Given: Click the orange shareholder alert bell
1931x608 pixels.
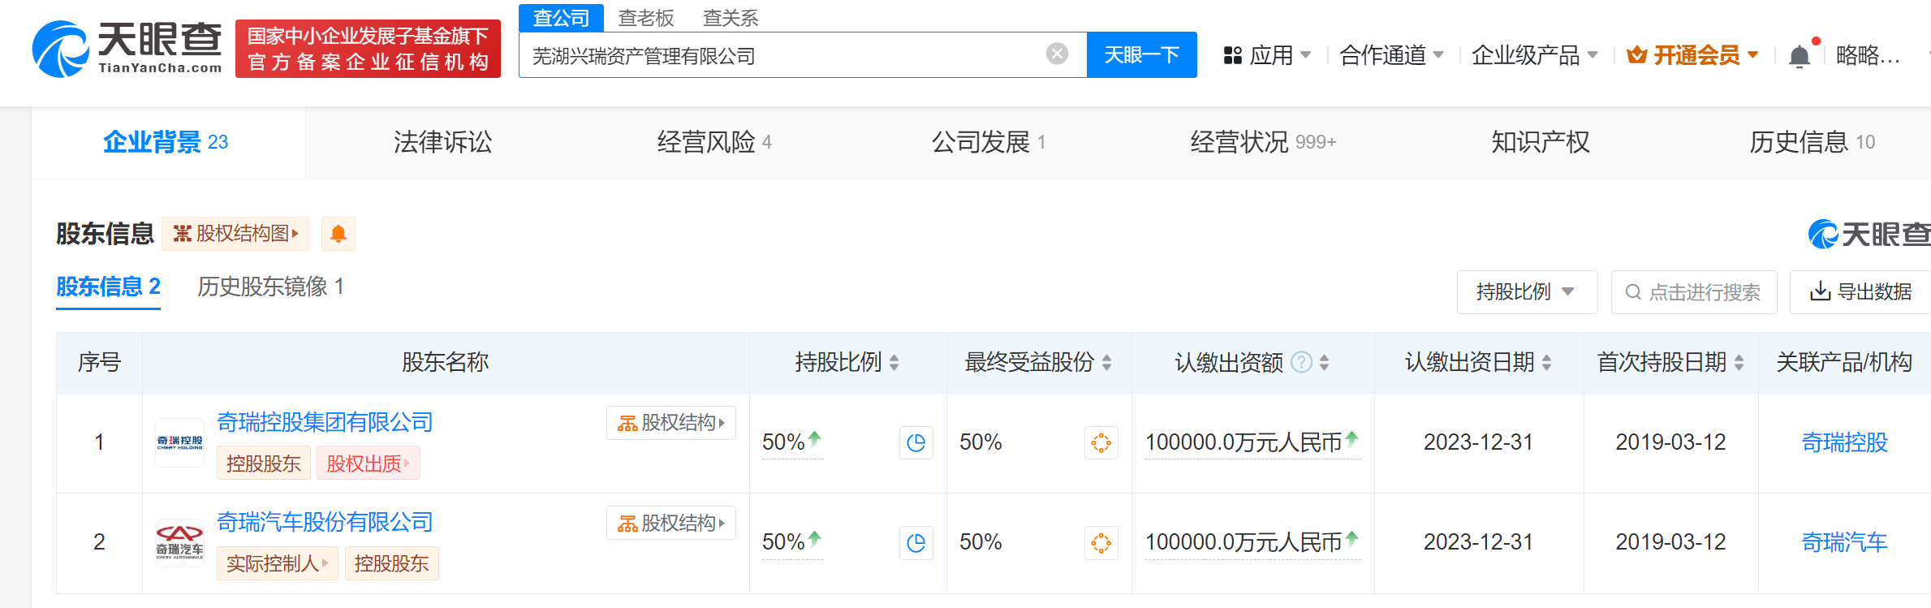Looking at the screenshot, I should pos(338,235).
